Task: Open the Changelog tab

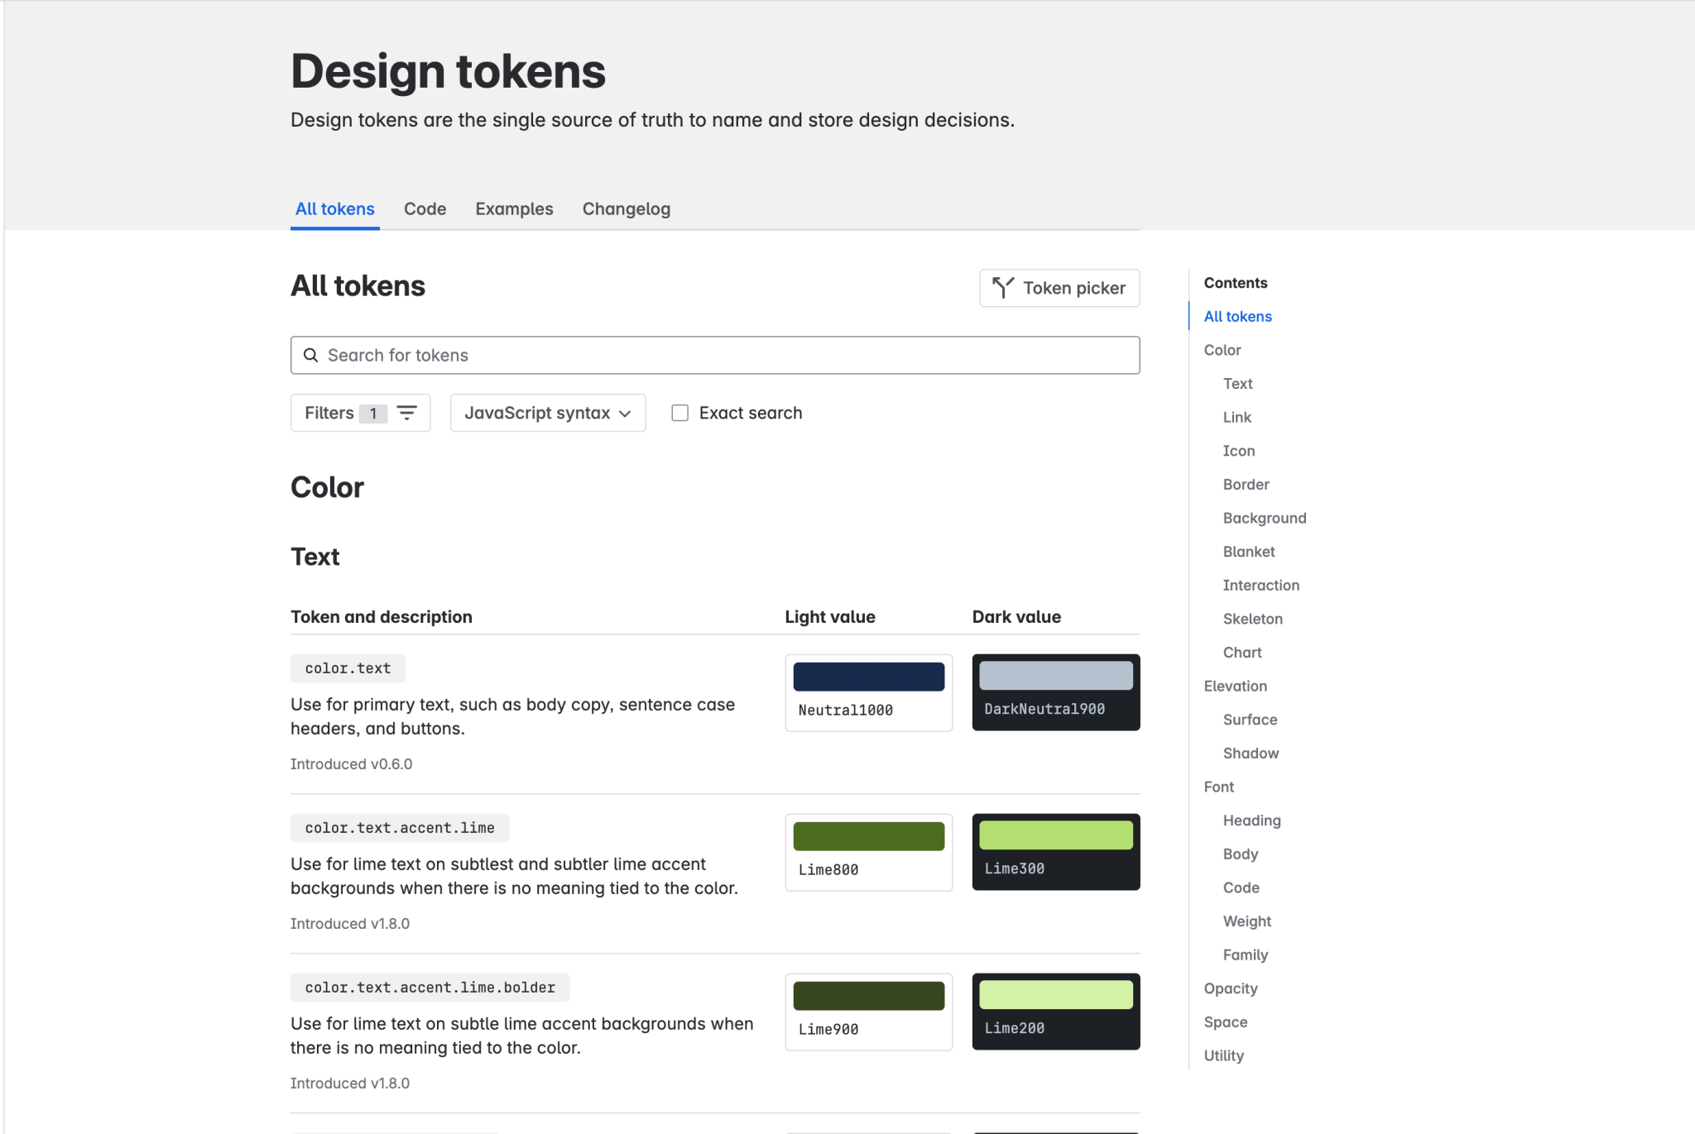Action: point(626,208)
